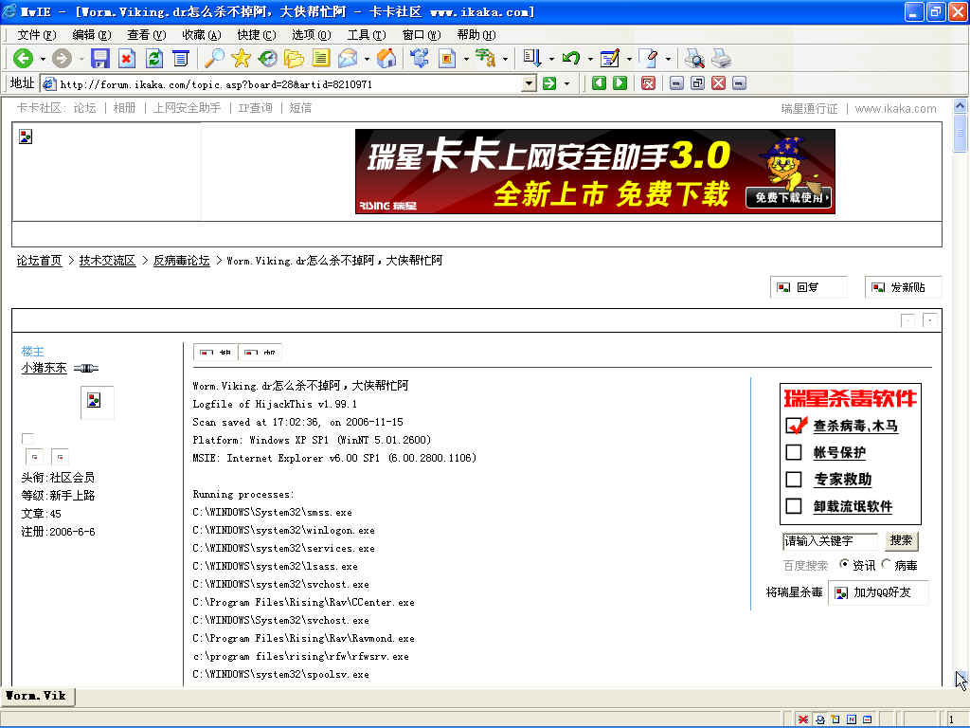This screenshot has height=728, width=970.
Task: Open dropdown arrow next to Undo icon
Action: 589,60
